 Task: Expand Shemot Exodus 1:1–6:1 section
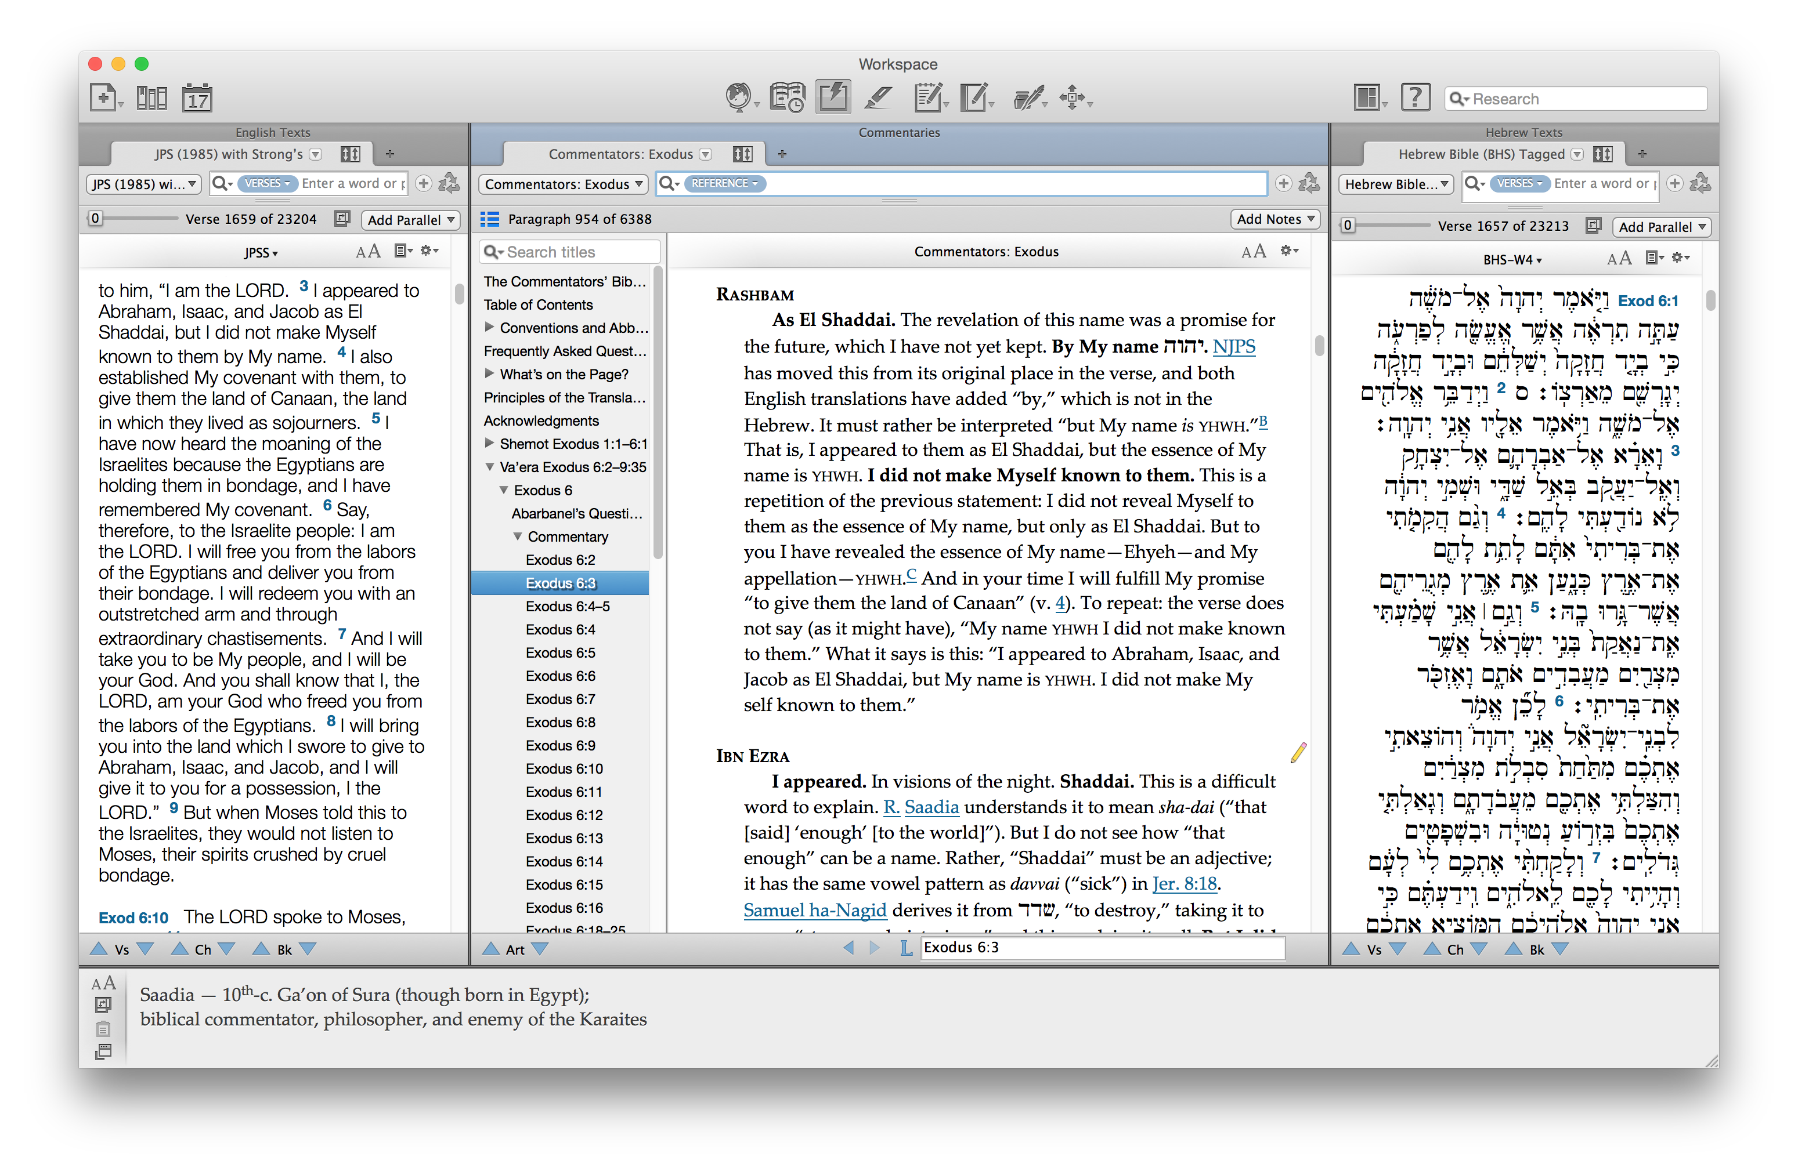click(x=489, y=443)
